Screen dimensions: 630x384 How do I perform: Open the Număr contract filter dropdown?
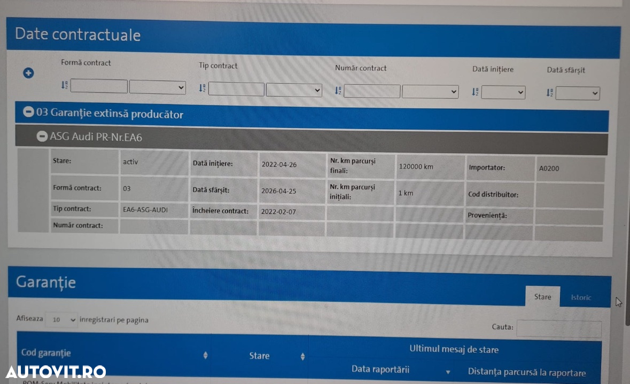pyautogui.click(x=430, y=92)
